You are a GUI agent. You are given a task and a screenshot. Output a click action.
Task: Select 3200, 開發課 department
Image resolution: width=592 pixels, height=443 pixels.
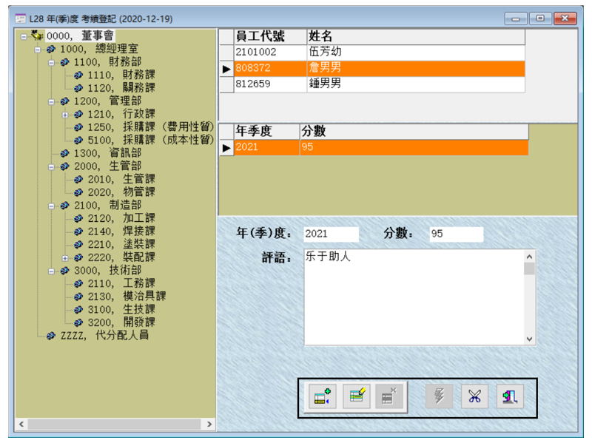[121, 322]
